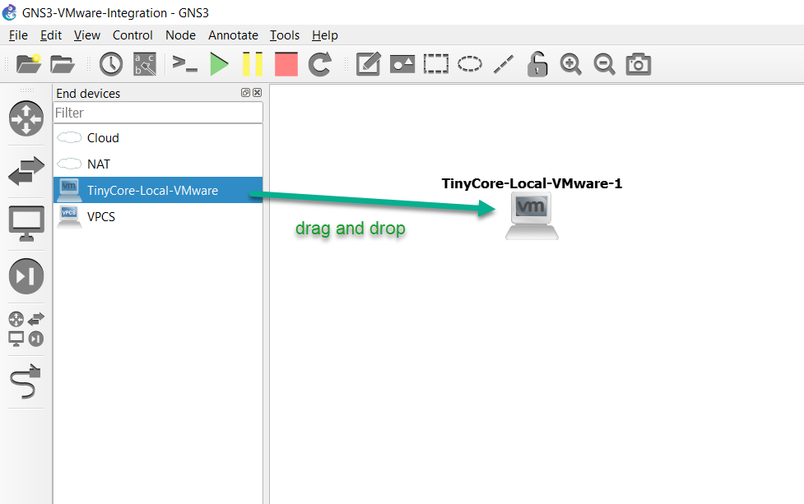The width and height of the screenshot is (804, 504).
Task: Click the Filter input field
Action: 158,113
